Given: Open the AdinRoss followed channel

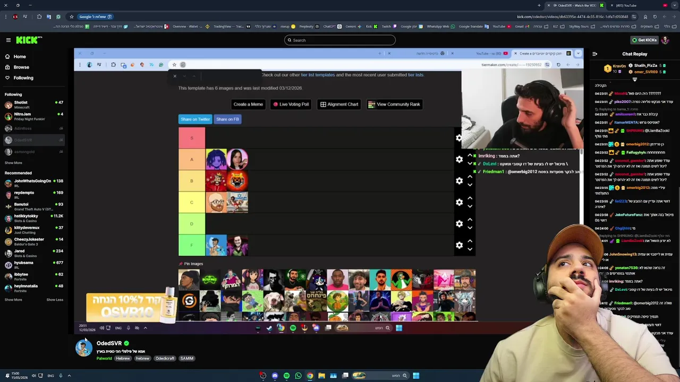Looking at the screenshot, I should pos(33,128).
